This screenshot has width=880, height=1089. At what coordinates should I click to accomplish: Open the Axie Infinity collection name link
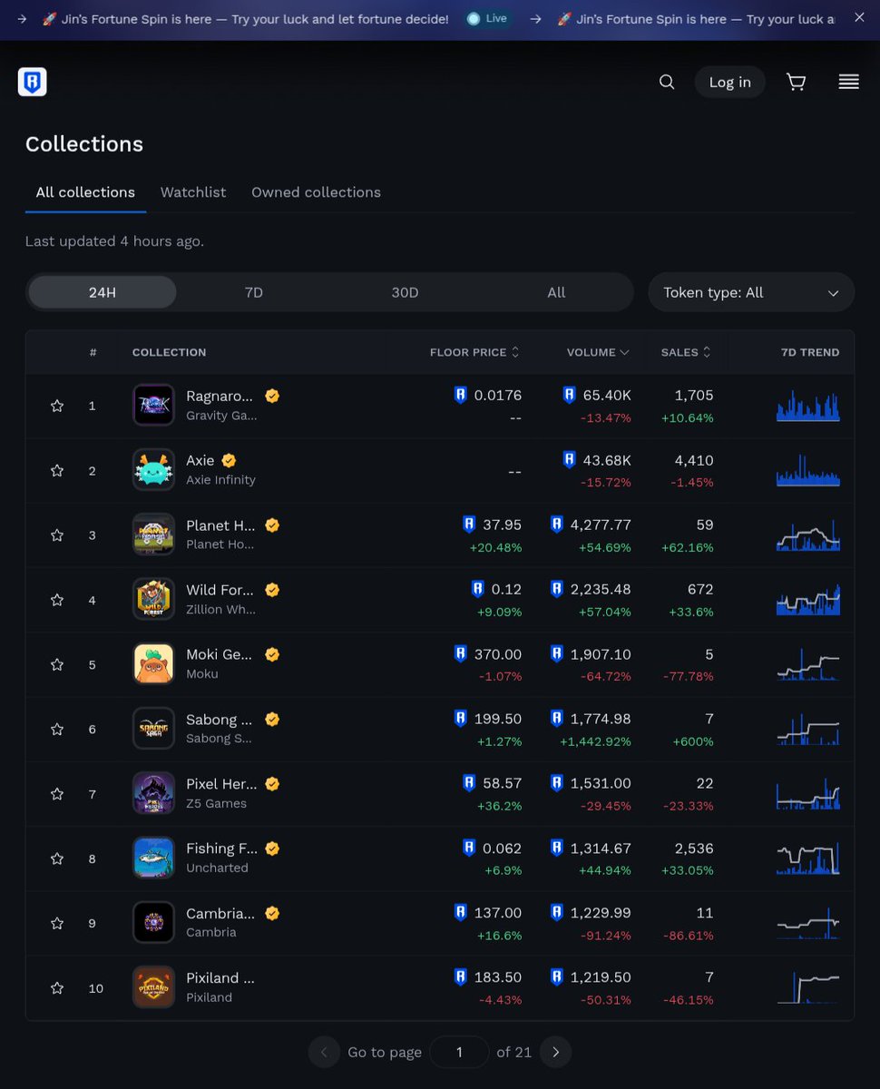click(200, 460)
